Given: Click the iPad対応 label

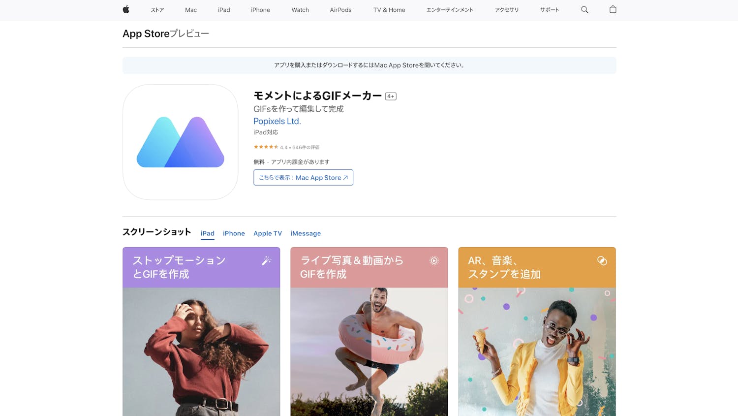Looking at the screenshot, I should click(266, 132).
